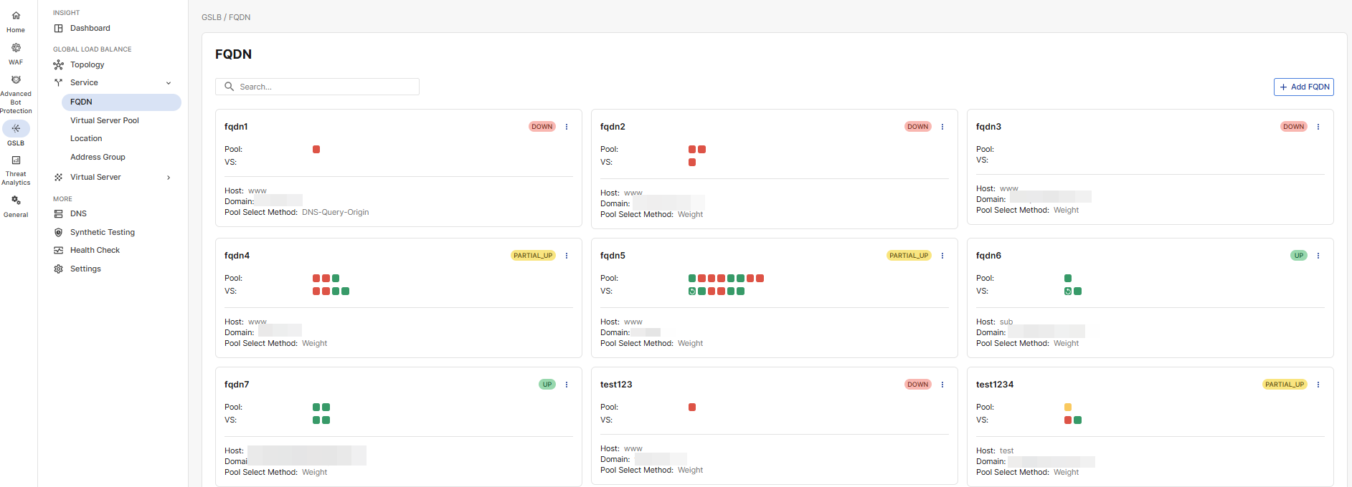Click the Synthetic Testing icon
The height and width of the screenshot is (487, 1352).
59,233
